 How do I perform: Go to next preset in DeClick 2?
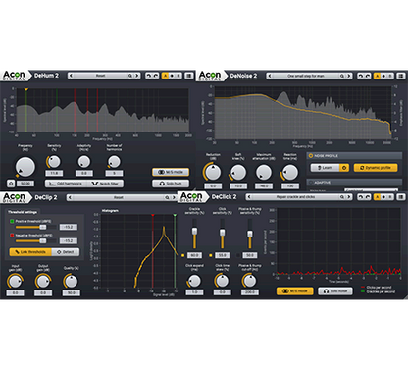click(349, 197)
